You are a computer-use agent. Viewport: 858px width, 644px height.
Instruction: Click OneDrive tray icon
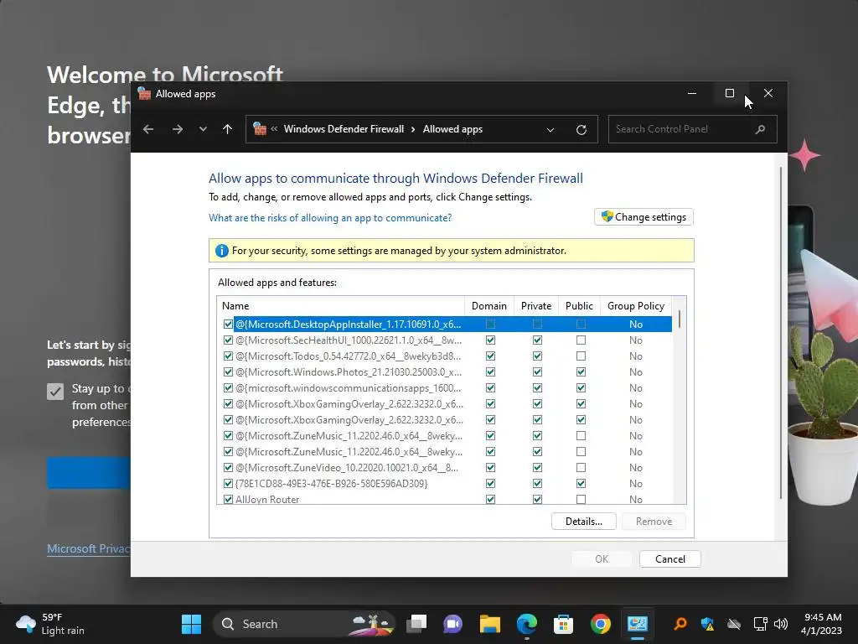coord(733,624)
